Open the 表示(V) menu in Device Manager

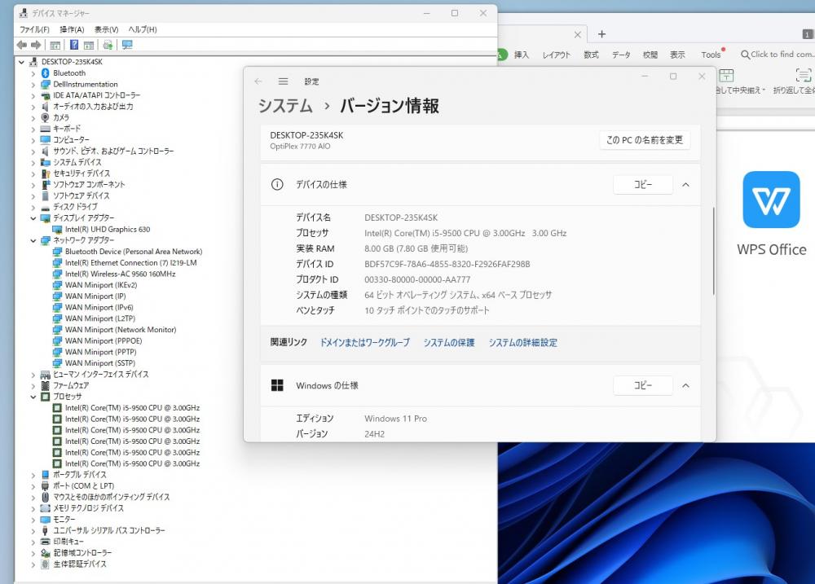tap(107, 29)
